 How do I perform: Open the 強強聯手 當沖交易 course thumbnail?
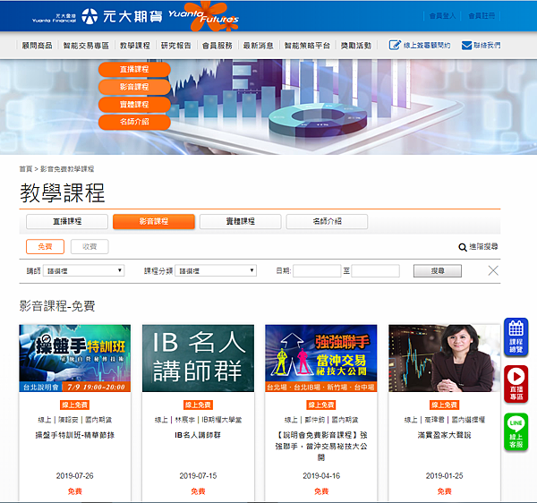click(x=321, y=358)
